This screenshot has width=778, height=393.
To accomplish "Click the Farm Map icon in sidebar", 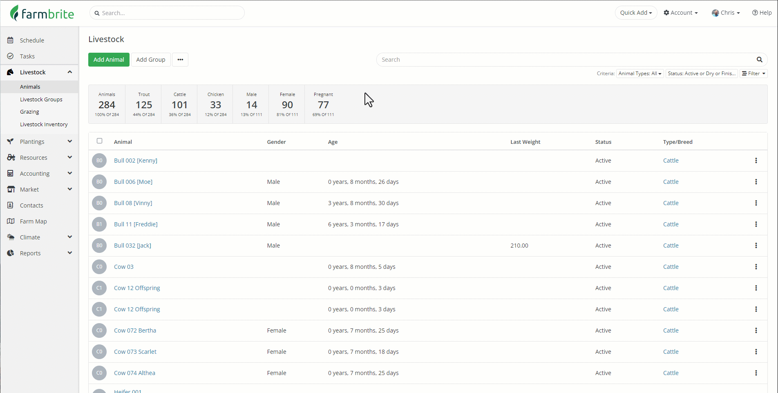I will pos(11,221).
